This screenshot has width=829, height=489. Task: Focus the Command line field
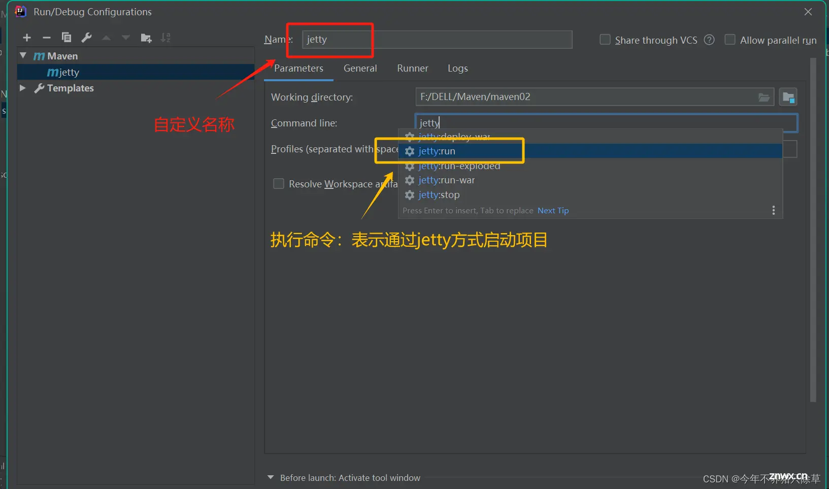click(x=606, y=122)
